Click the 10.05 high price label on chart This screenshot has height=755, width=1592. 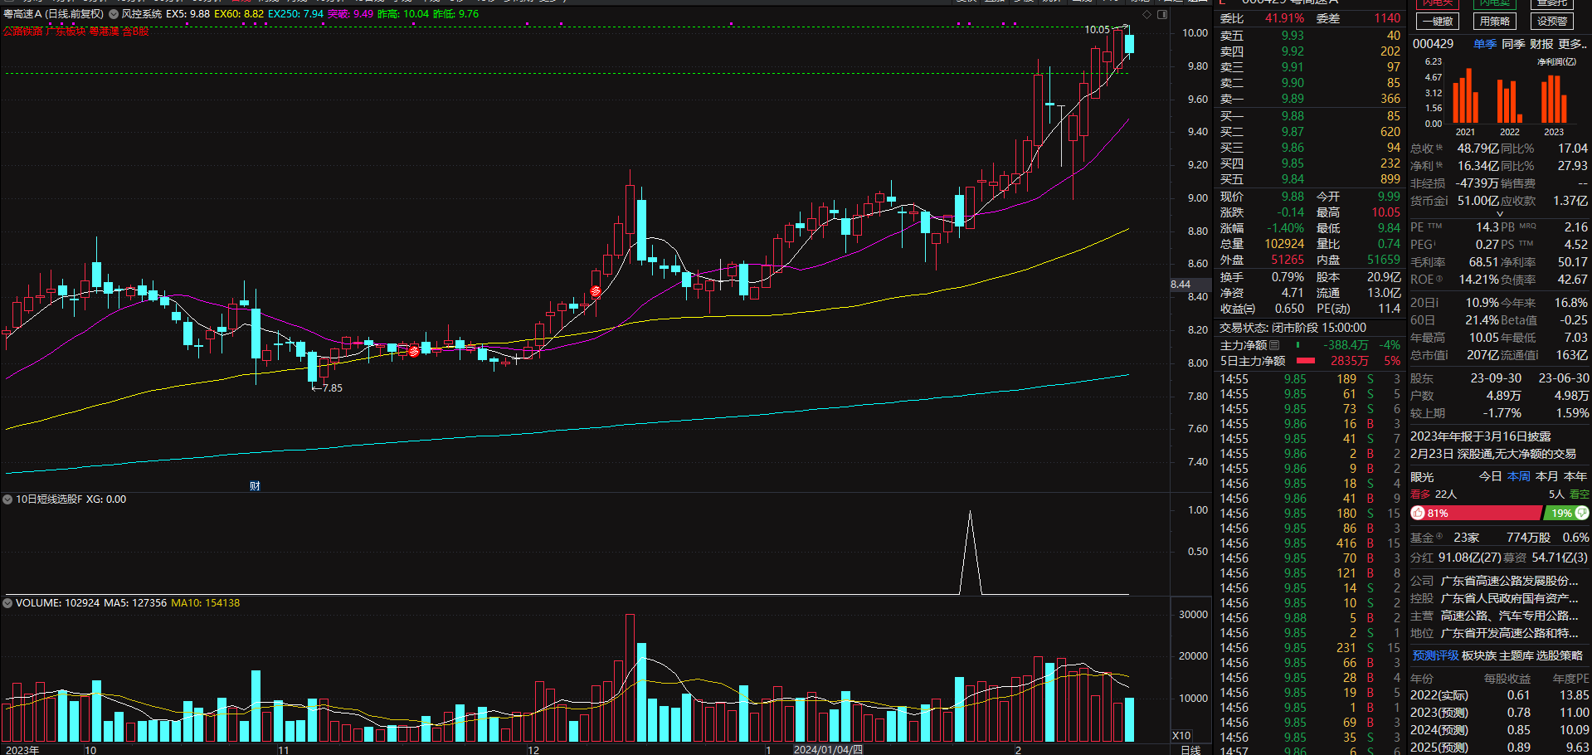click(x=1097, y=30)
